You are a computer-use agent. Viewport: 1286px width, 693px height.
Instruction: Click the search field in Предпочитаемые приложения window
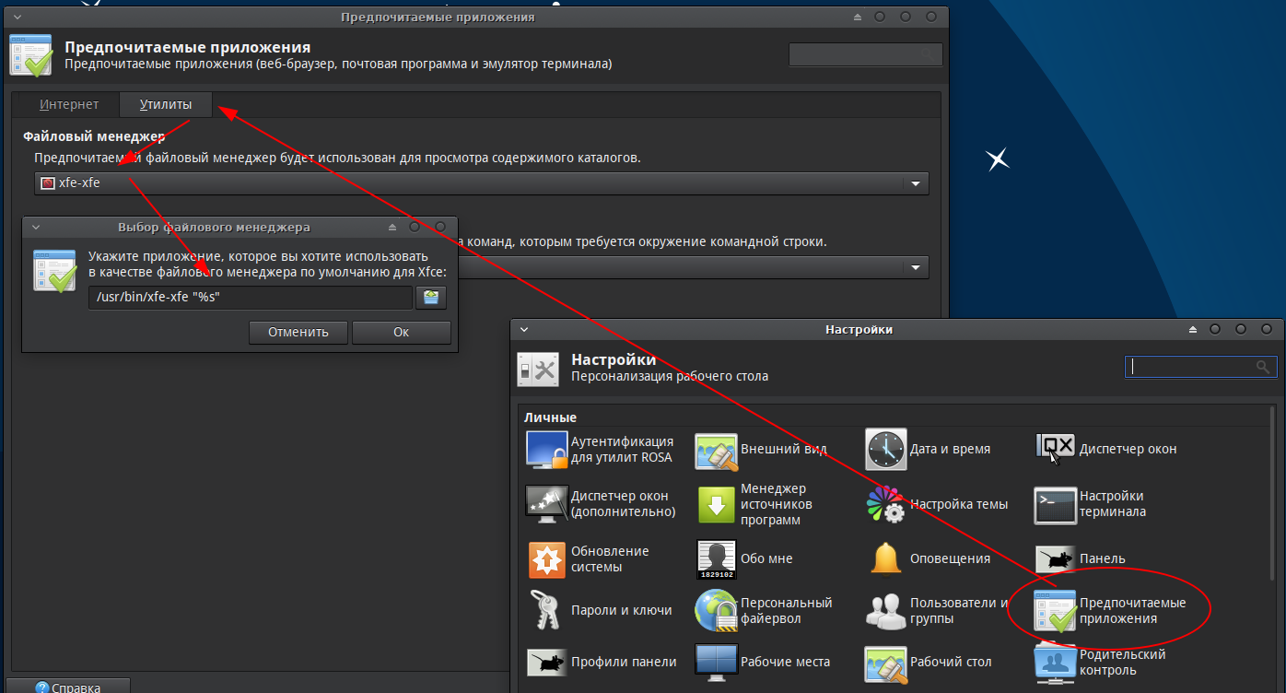[x=866, y=54]
